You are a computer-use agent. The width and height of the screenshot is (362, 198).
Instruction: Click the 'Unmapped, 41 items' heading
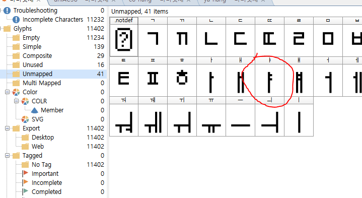tap(139, 12)
